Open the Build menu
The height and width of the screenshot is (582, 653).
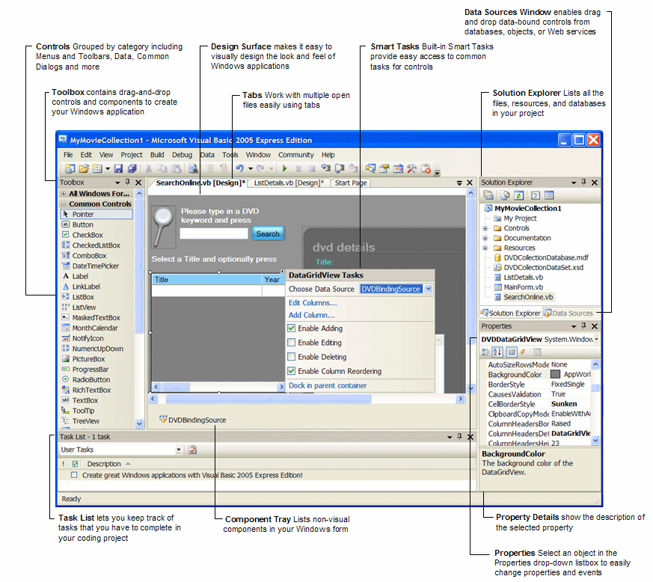tap(157, 155)
